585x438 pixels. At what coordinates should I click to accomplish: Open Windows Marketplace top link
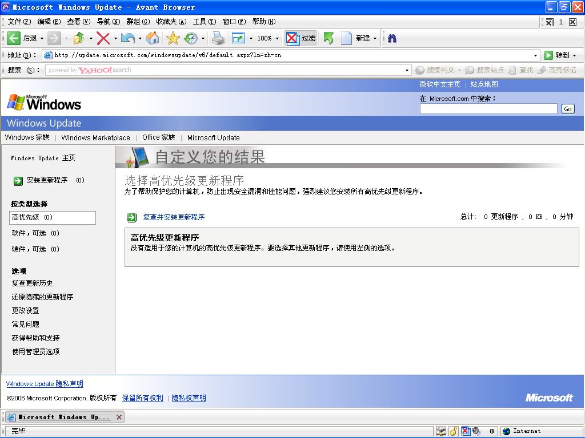coord(95,138)
